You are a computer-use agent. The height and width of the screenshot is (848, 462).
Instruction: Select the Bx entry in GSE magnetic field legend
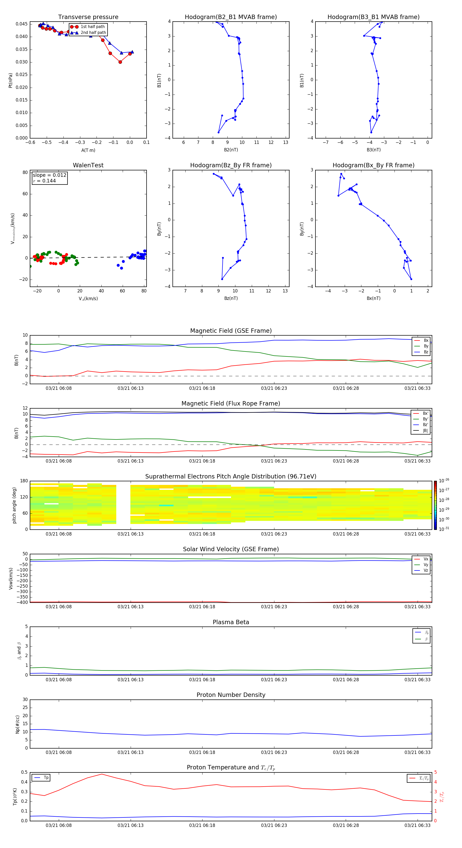pos(421,340)
